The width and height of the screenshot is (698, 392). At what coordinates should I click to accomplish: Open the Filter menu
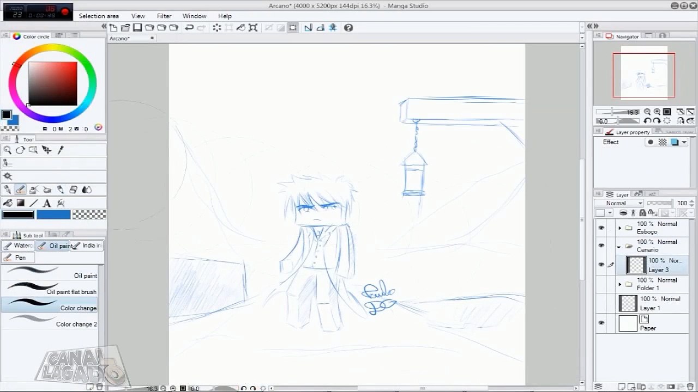pos(164,16)
